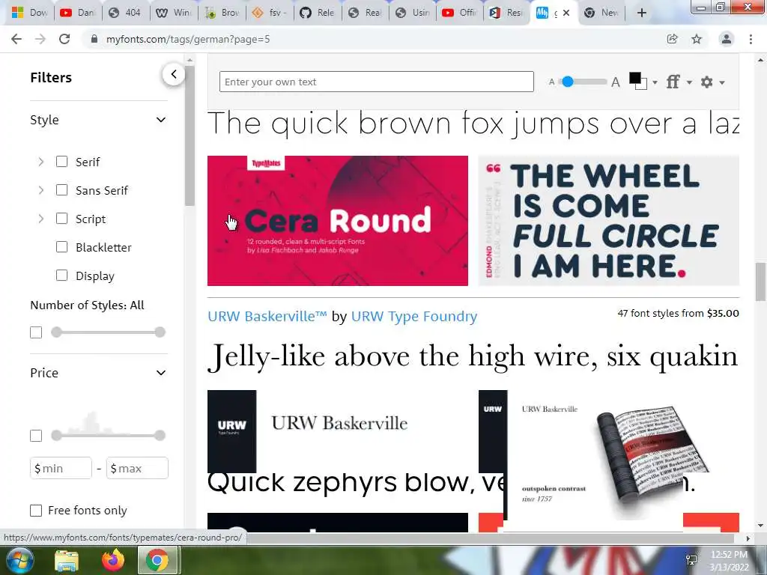Open the URW Type Foundry link
The width and height of the screenshot is (767, 575).
pos(413,317)
